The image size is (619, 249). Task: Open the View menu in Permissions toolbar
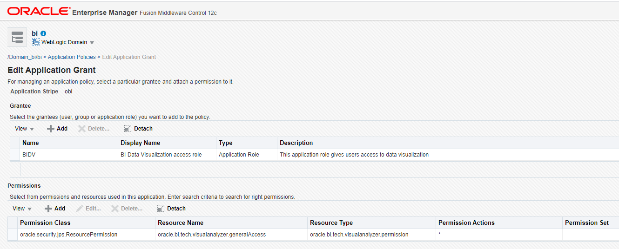tap(22, 209)
